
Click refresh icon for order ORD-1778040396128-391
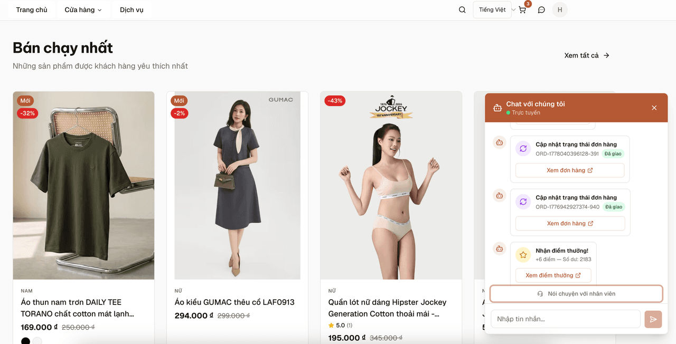click(x=523, y=149)
